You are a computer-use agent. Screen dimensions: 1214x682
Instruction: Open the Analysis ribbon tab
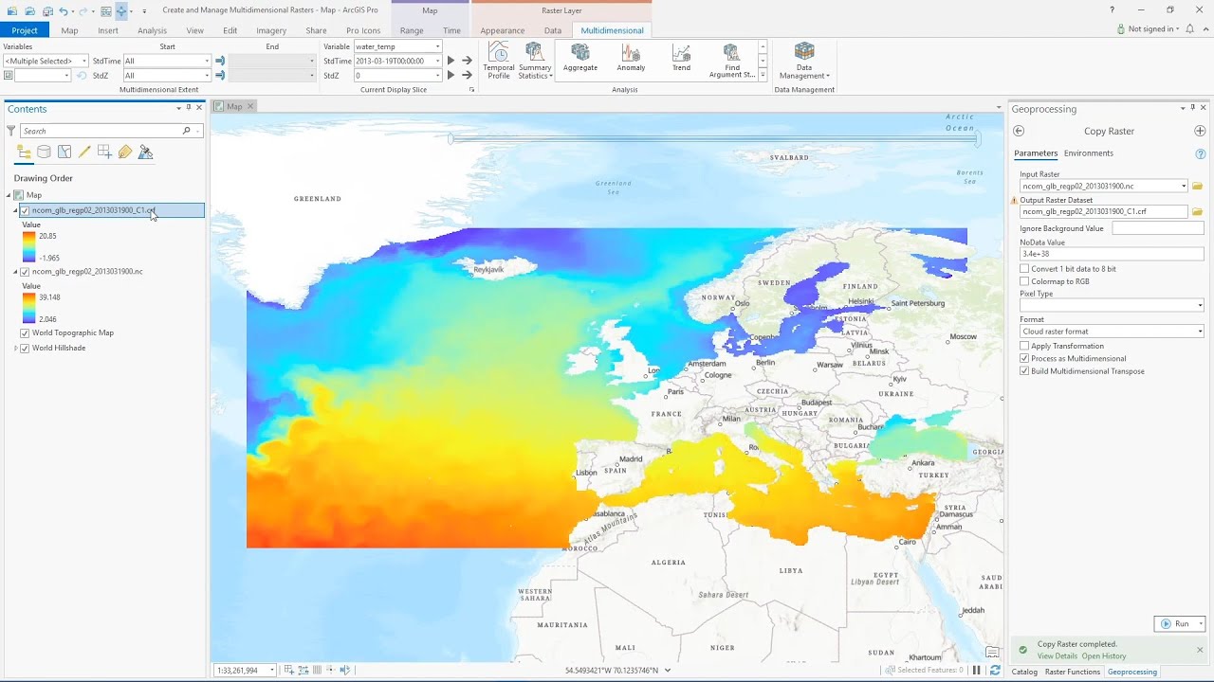152,30
